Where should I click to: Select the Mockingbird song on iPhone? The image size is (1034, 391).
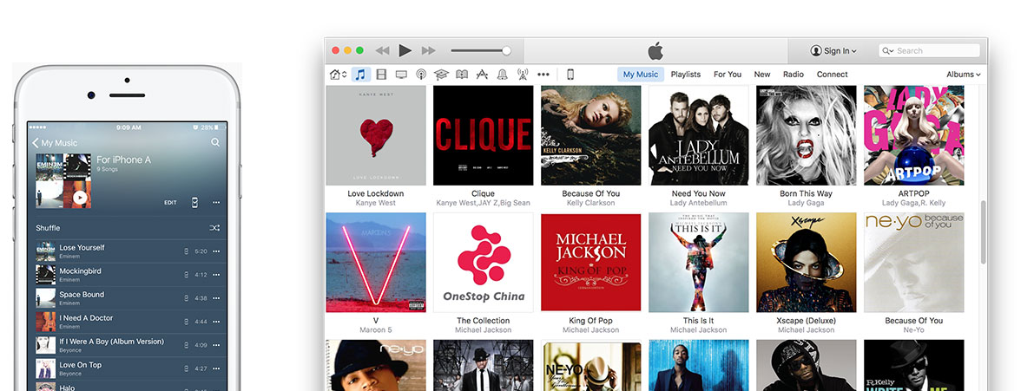(x=128, y=275)
